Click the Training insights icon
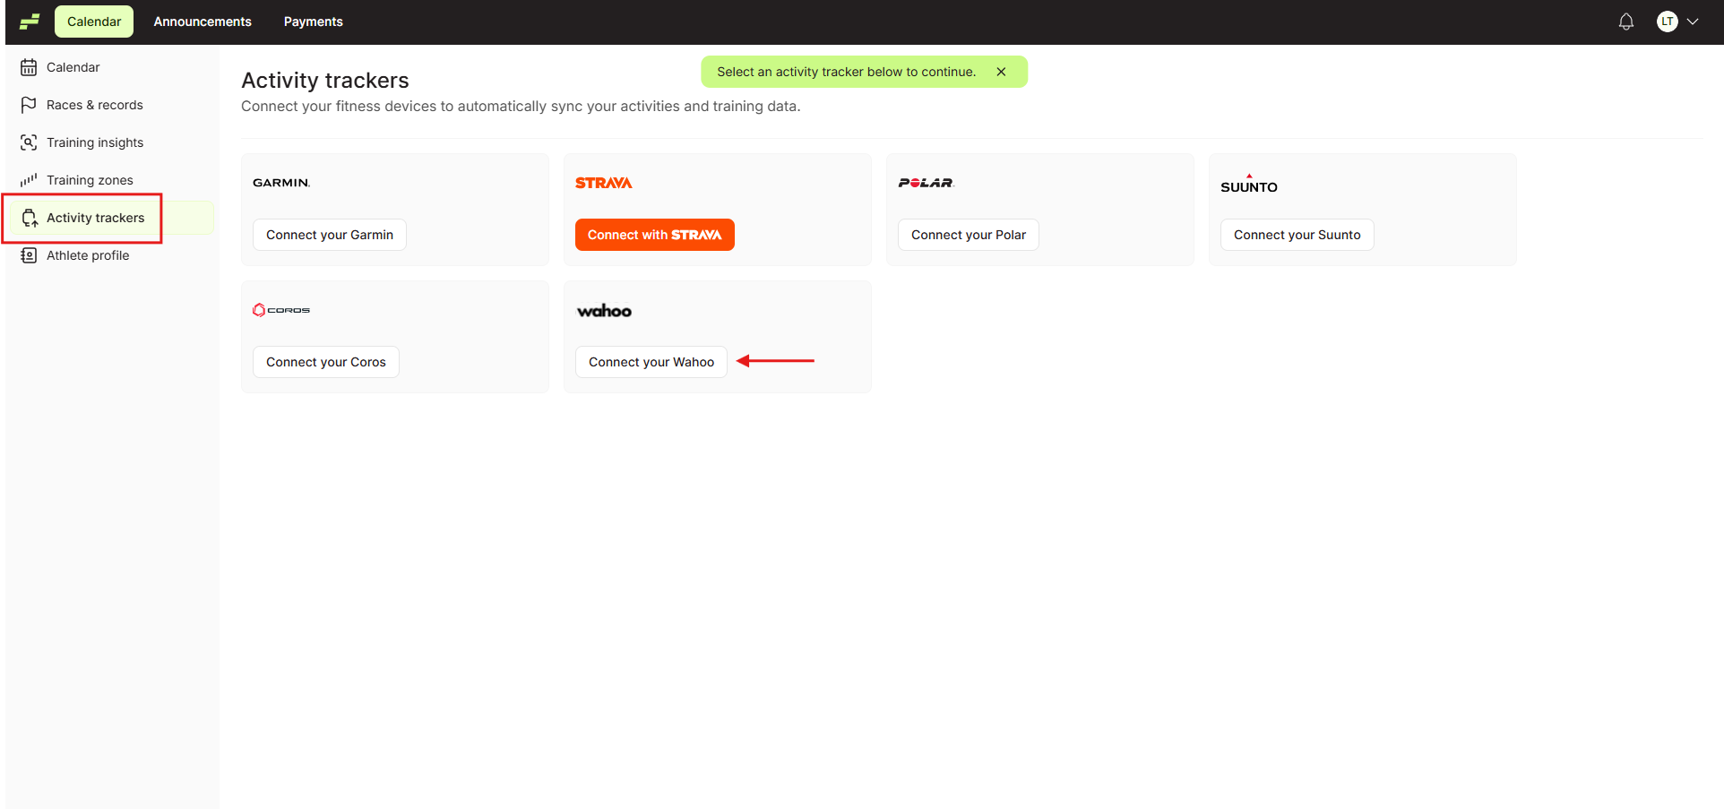 point(29,142)
